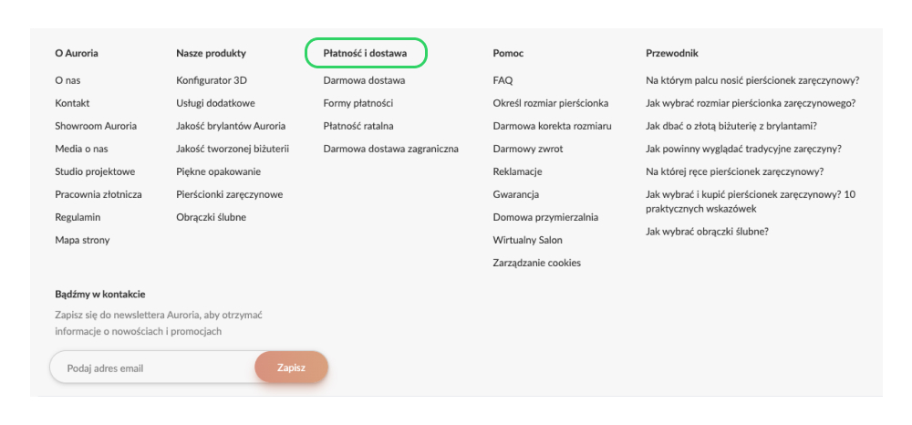Click the Darmowy zwrot link

pyautogui.click(x=527, y=149)
